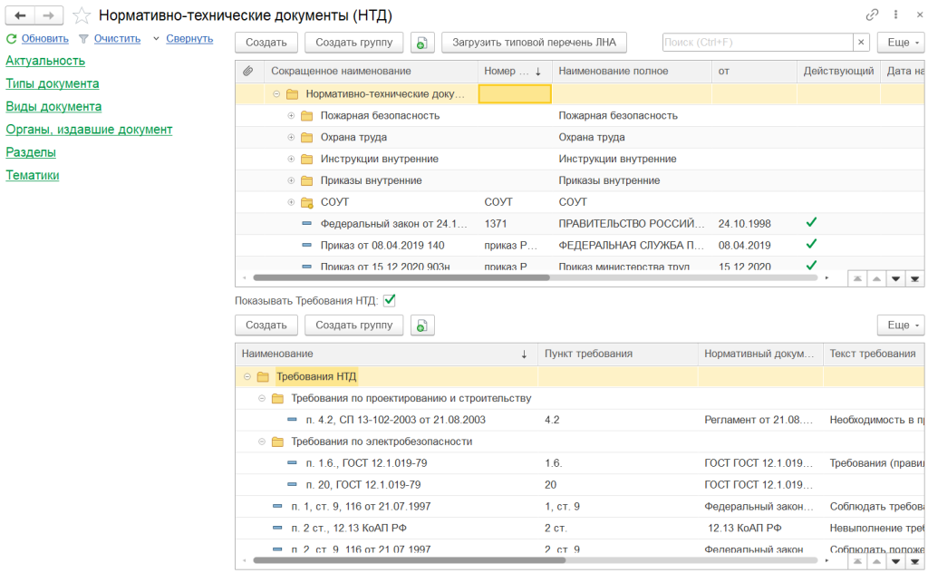Expand the Охрана труда folder
928x573 pixels.
[291, 138]
